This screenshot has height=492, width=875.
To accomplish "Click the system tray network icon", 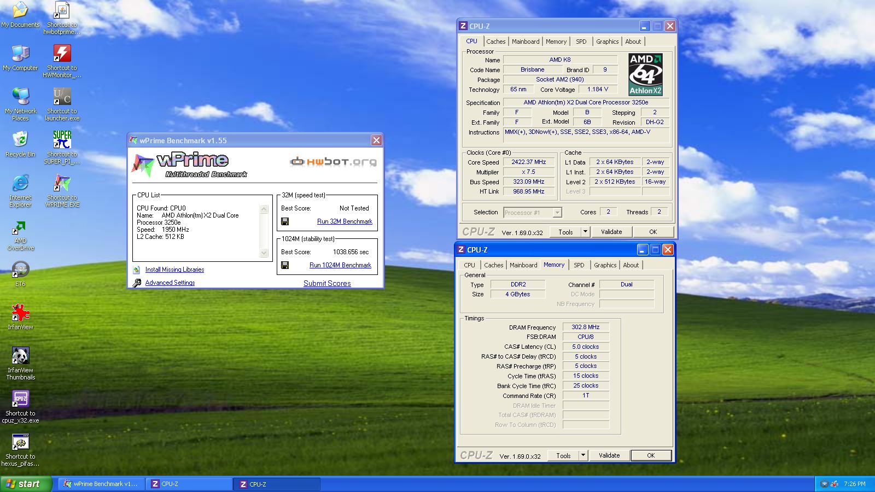I will [x=835, y=484].
